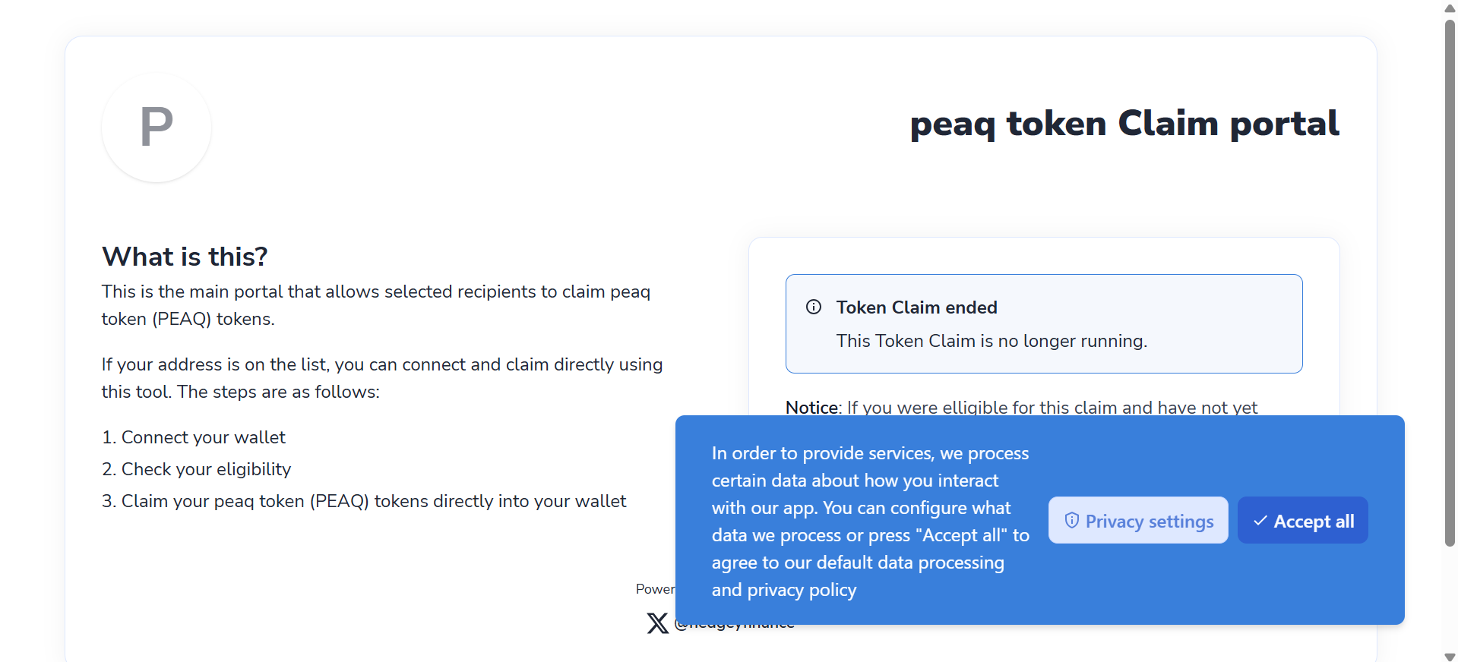Click the checkmark icon in Accept all

point(1260,520)
